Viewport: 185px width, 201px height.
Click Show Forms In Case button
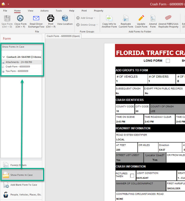21,175
